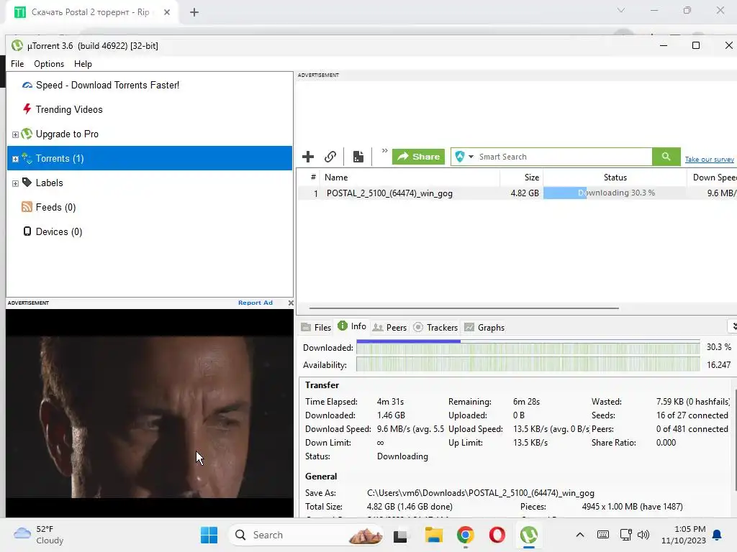
Task: Click the Availability pieces bar
Action: 528,364
